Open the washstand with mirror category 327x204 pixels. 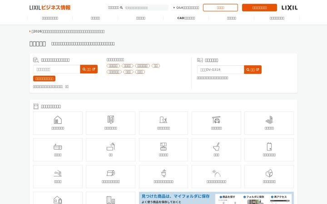163,150
